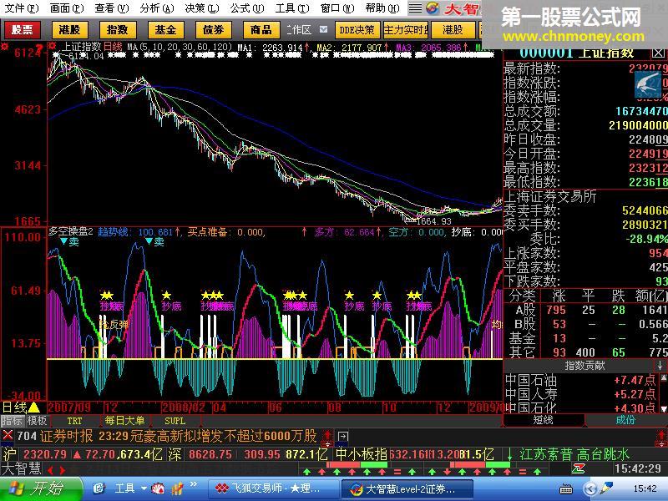Click the three-line list icon in menu bar
Screen dimensions: 668x501
coord(415,8)
